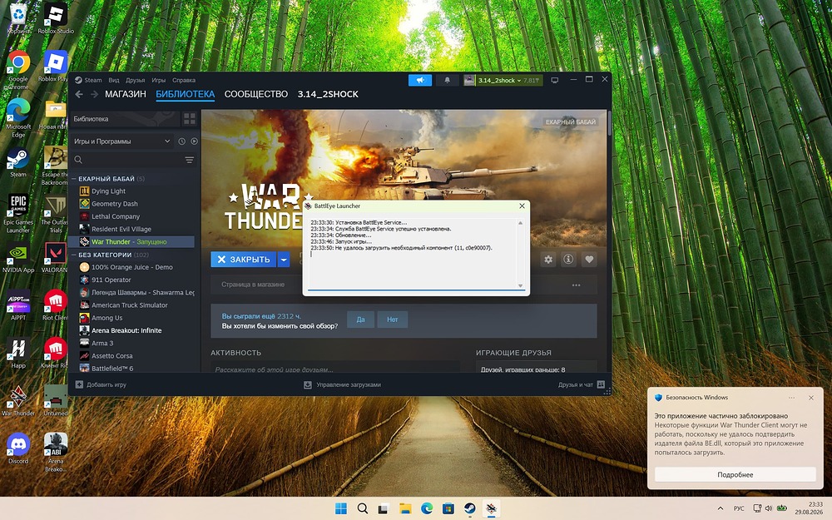Show hidden system tray icons chevron
Screen dimensions: 832x520
[720, 508]
